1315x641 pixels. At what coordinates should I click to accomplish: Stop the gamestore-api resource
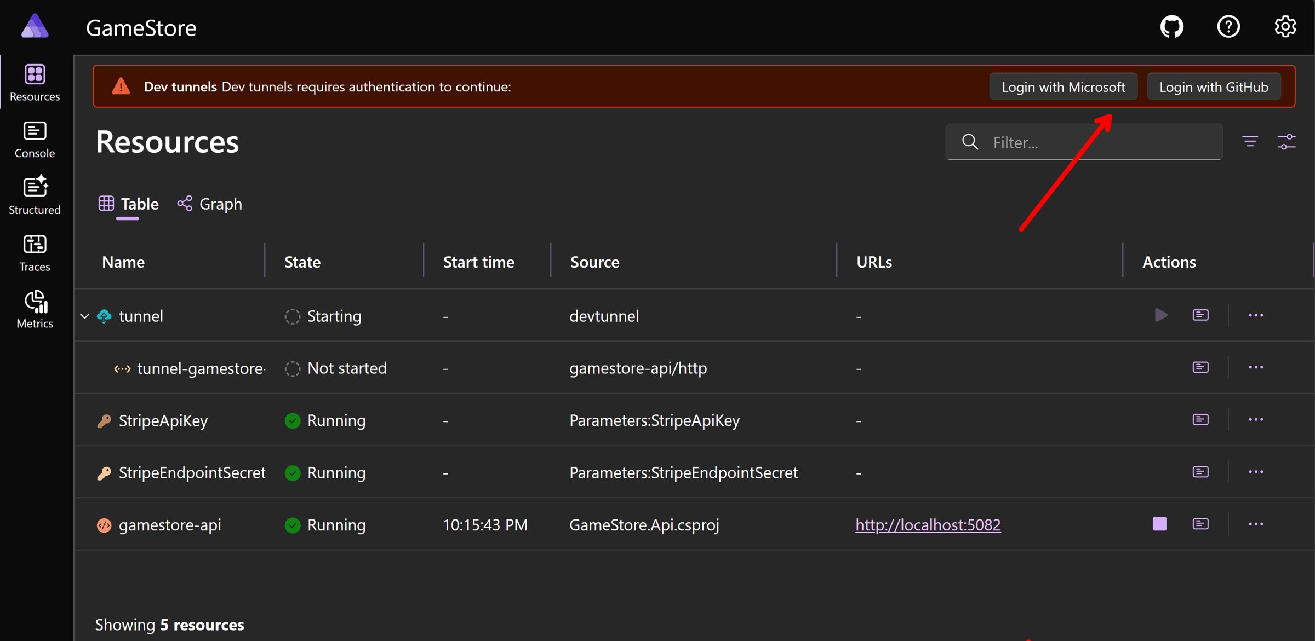pos(1159,524)
